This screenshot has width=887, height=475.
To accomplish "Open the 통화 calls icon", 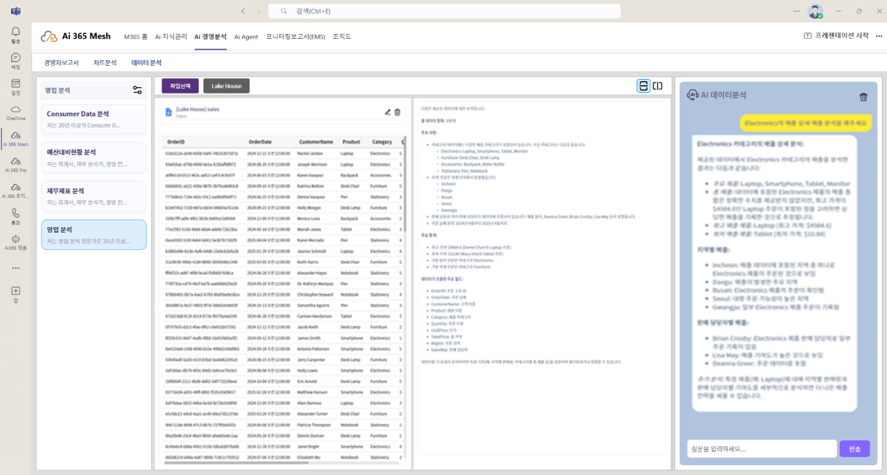I will tap(15, 216).
